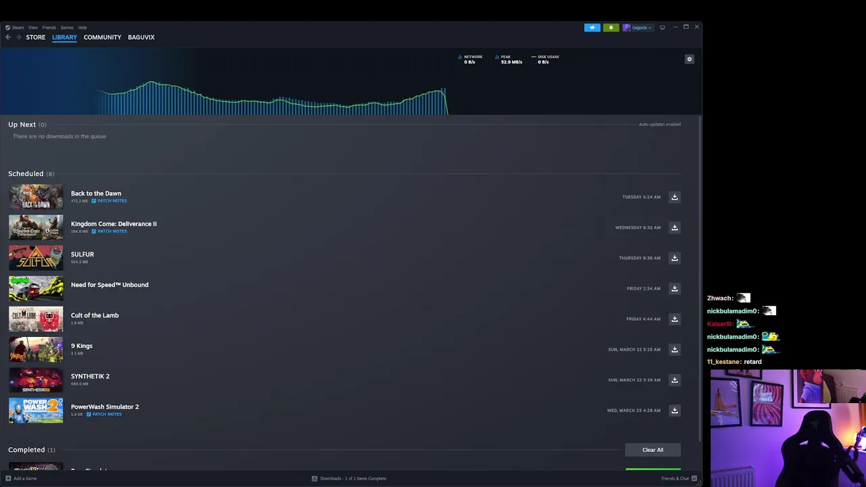Download Back to the Dawn update now
The width and height of the screenshot is (866, 487).
pos(675,197)
